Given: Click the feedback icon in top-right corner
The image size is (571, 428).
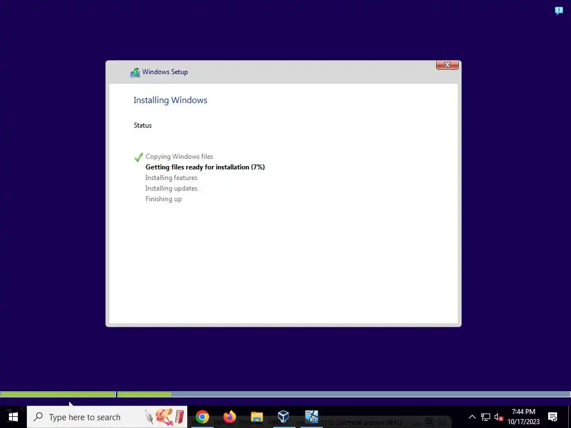Looking at the screenshot, I should pyautogui.click(x=559, y=11).
